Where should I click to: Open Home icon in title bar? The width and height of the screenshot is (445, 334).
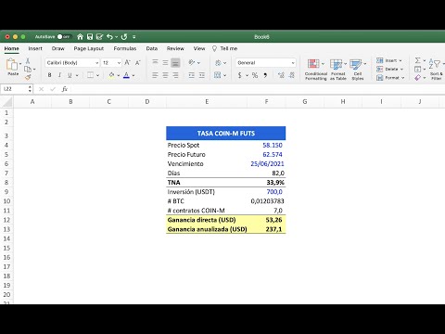[x=80, y=37]
